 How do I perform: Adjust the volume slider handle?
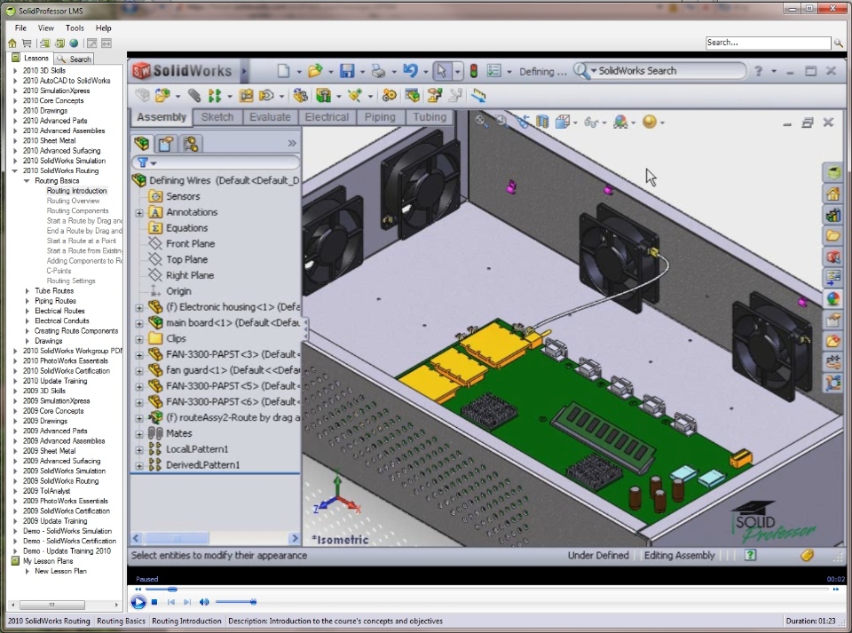point(253,602)
